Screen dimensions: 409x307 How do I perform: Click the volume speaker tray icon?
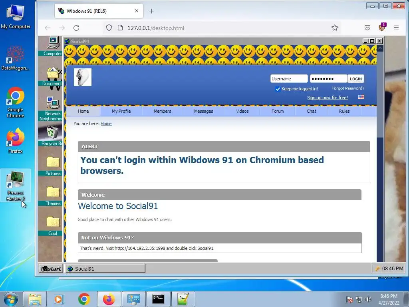368,299
